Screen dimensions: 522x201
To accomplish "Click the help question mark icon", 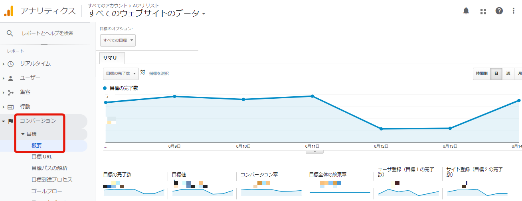I will pos(499,11).
